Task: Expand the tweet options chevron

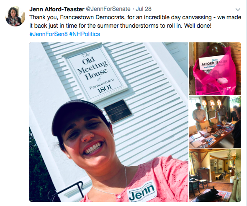Action: pyautogui.click(x=238, y=10)
